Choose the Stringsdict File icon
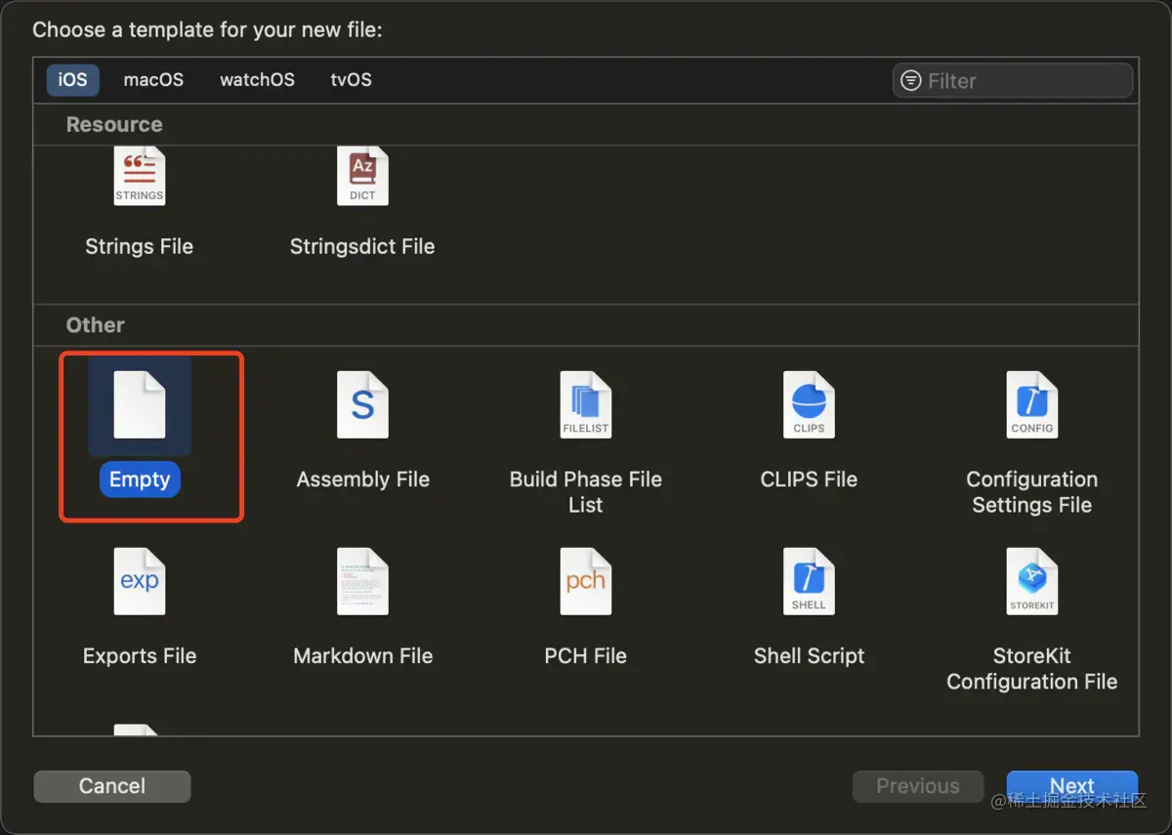The height and width of the screenshot is (835, 1172). pyautogui.click(x=362, y=178)
